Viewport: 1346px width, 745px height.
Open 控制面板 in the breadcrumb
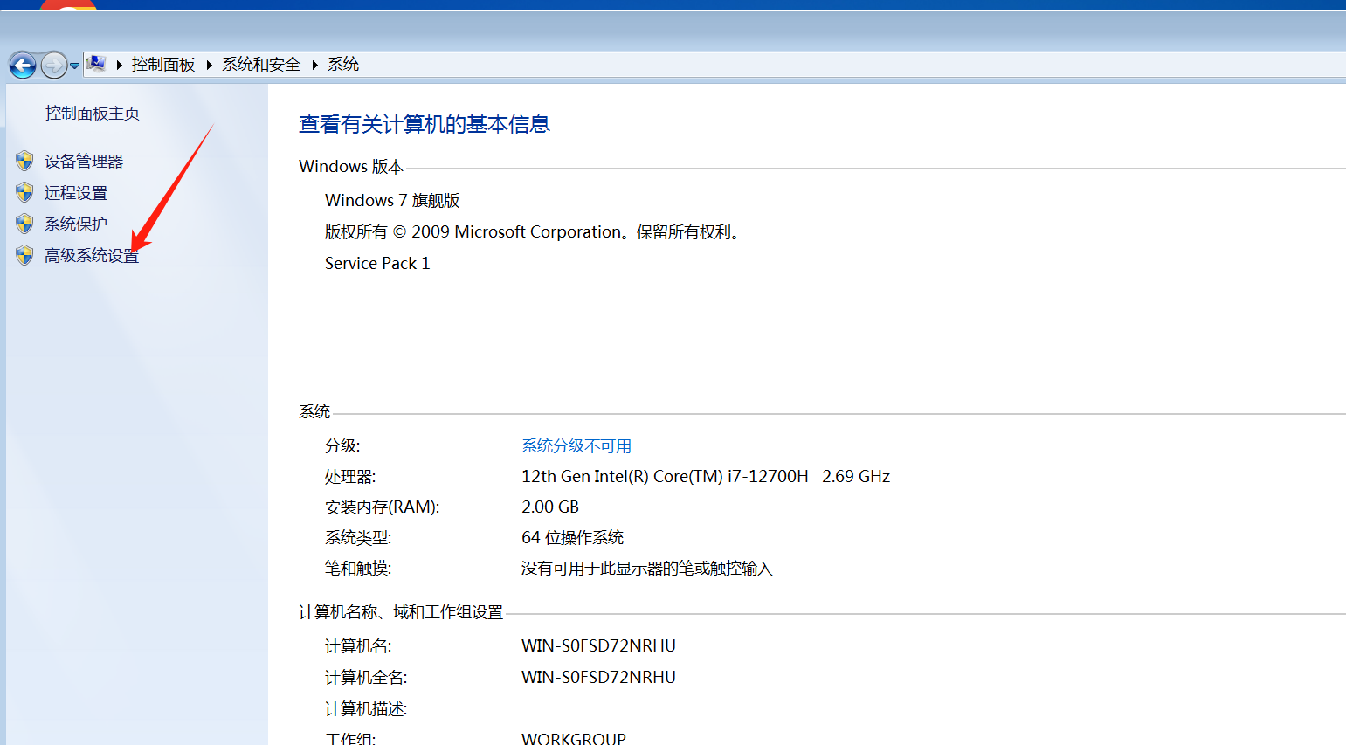coord(163,65)
